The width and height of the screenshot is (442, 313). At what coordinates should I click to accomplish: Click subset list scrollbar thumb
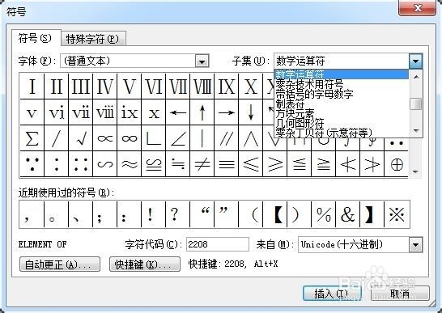coord(416,104)
